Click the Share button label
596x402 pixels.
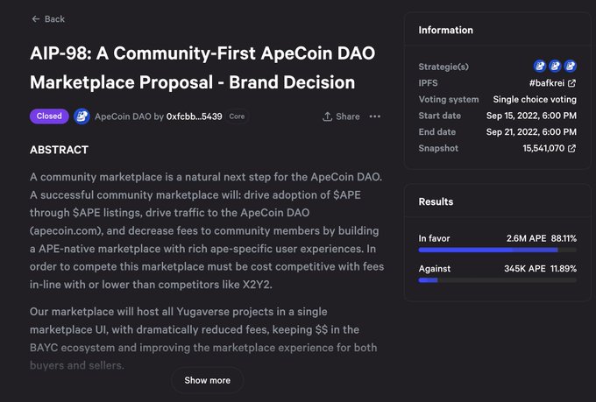click(x=347, y=116)
